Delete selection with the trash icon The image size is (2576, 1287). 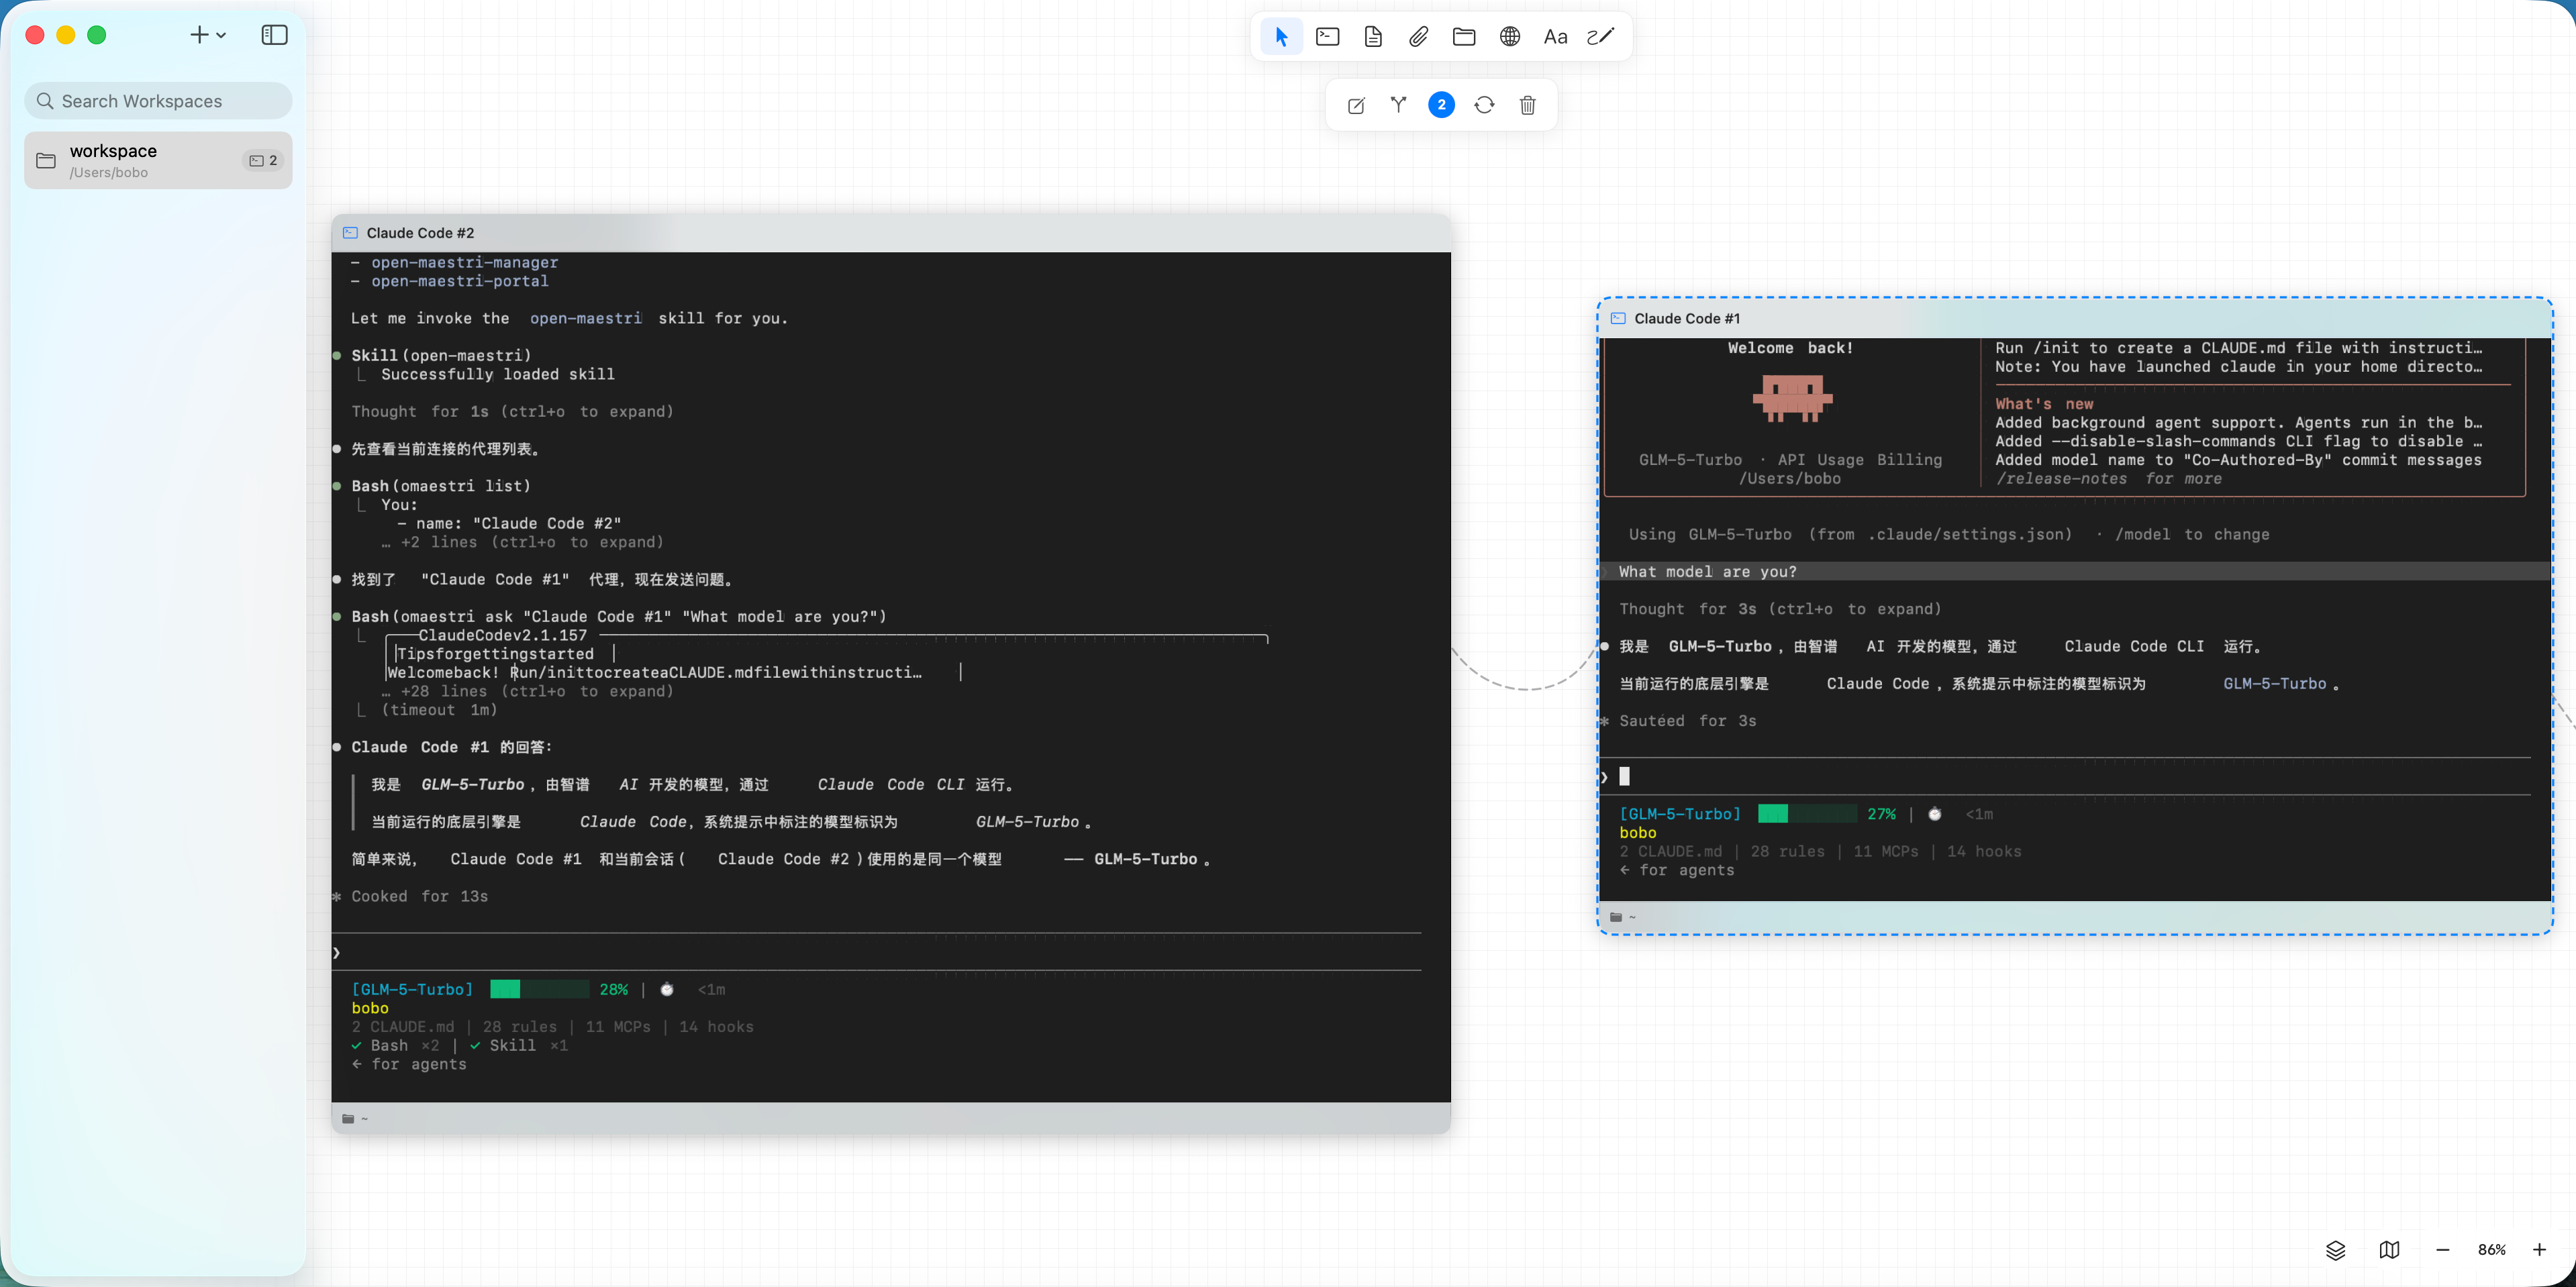[1527, 105]
